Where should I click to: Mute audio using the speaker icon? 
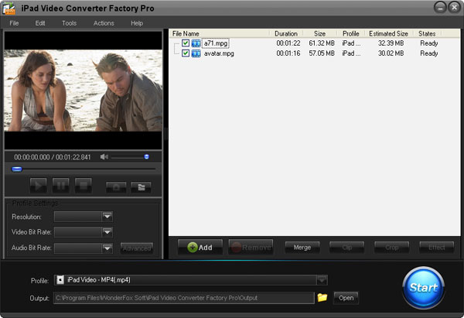pyautogui.click(x=104, y=157)
